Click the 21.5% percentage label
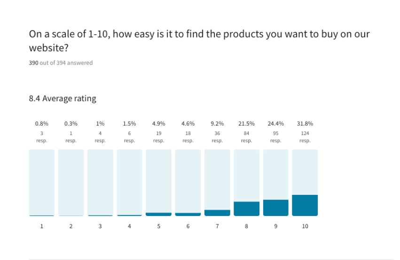The height and width of the screenshot is (260, 400). tap(246, 124)
